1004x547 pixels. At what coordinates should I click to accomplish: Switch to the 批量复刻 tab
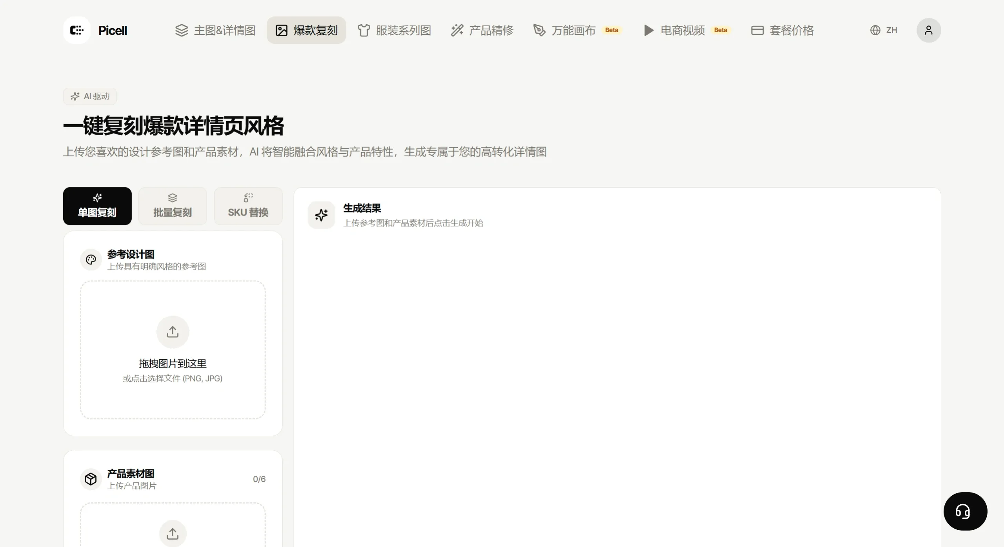pos(173,206)
